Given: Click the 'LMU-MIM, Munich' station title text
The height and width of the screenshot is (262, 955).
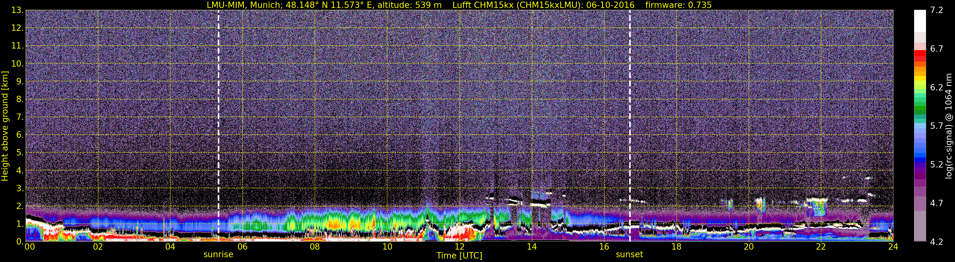Looking at the screenshot, I should (x=245, y=5).
